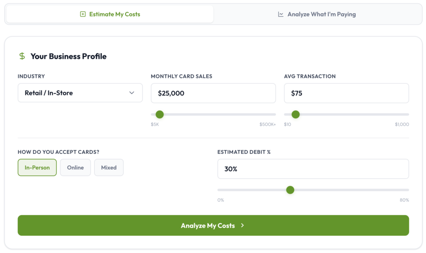Screen dimensions: 426x253
Task: Open the Retail / In-Store industry dropdown
Action: point(80,93)
